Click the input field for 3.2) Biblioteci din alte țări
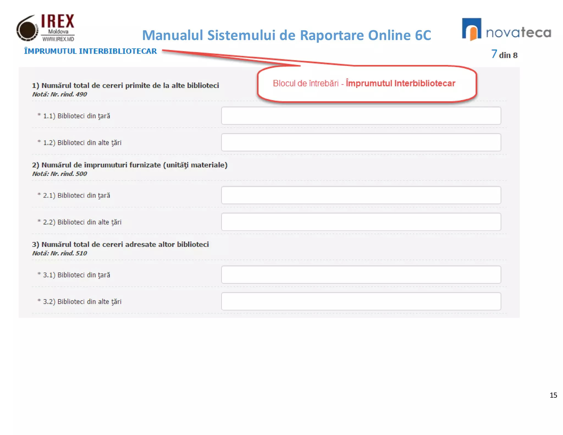 click(x=361, y=301)
